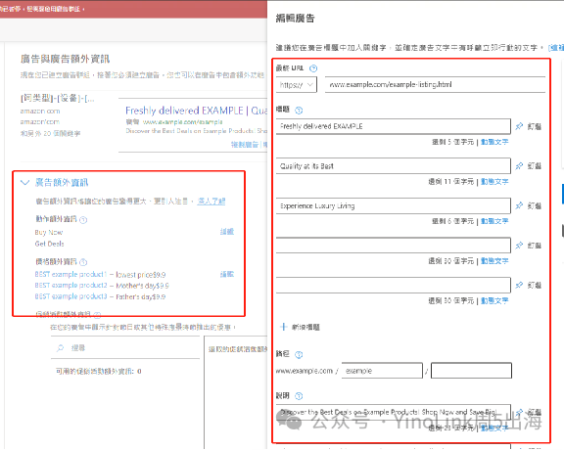564x450 pixels.
Task: Click the final URL input field
Action: tap(435, 85)
